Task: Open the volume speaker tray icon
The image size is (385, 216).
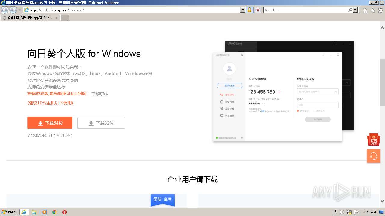Action: tap(342, 212)
